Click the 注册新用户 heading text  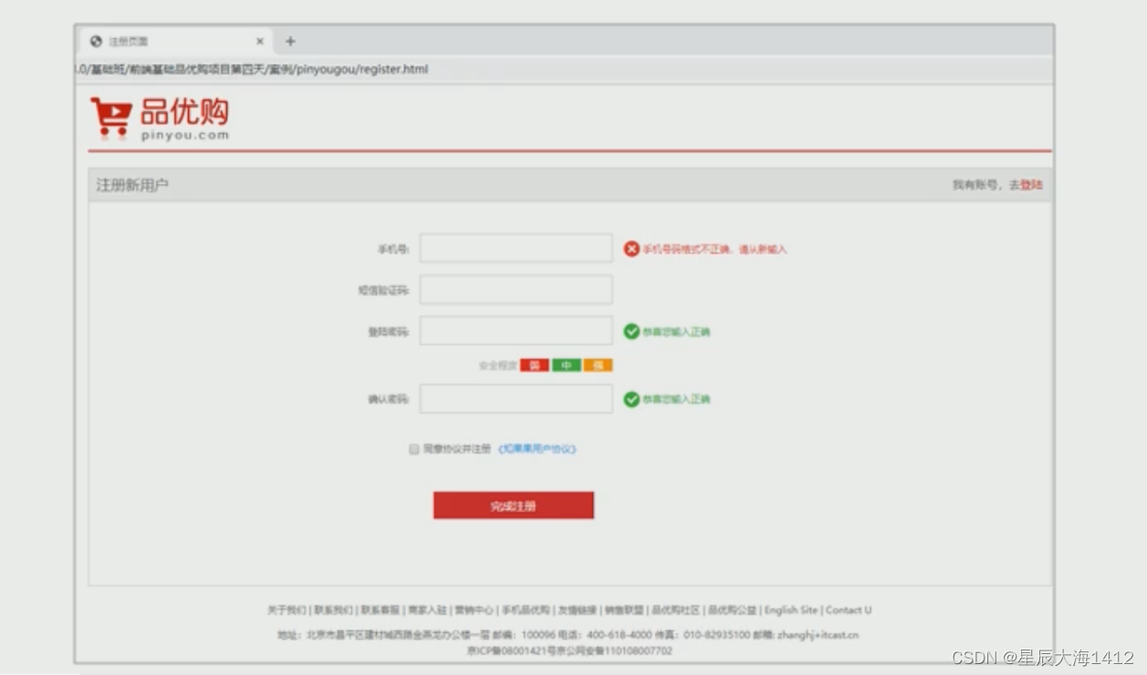132,185
